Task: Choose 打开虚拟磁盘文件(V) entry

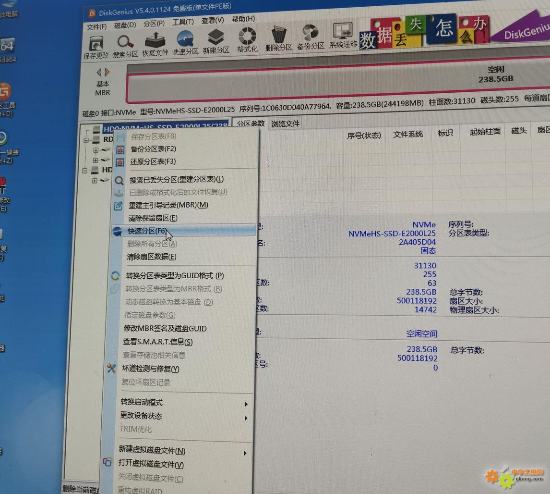Action: tap(151, 464)
